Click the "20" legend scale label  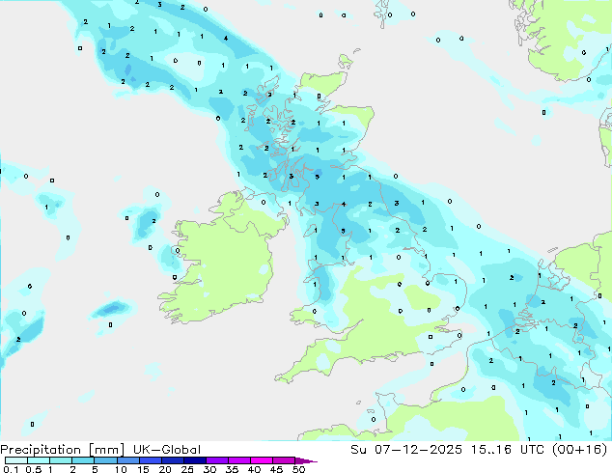pyautogui.click(x=165, y=469)
